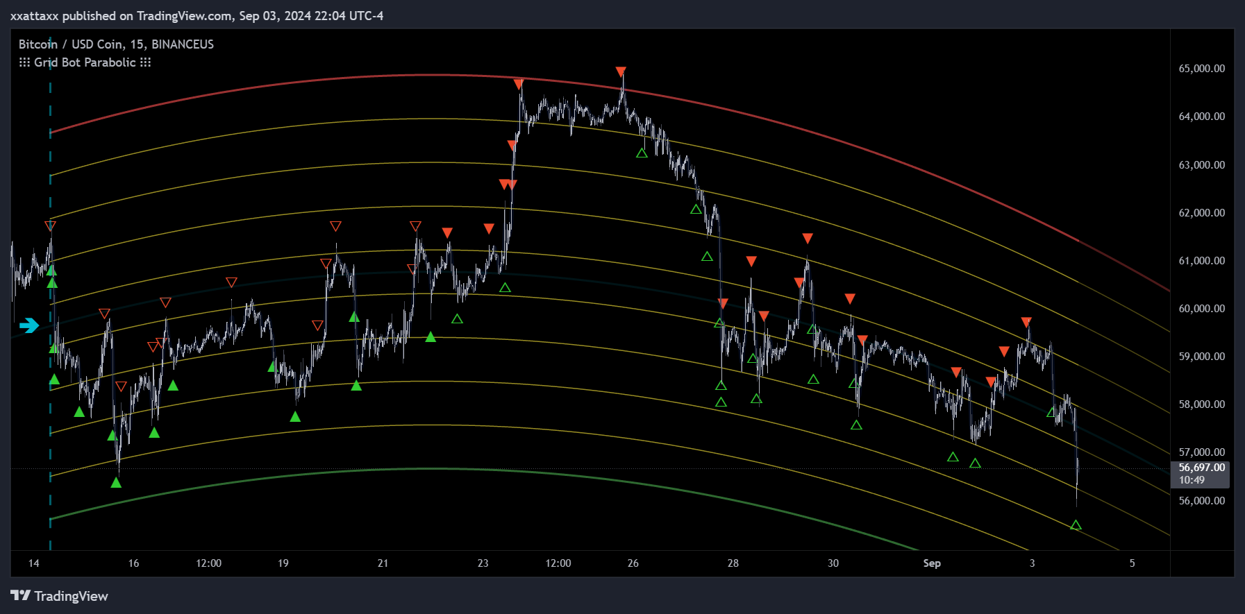Click the date label 21 on time axis
The width and height of the screenshot is (1245, 614).
click(383, 563)
